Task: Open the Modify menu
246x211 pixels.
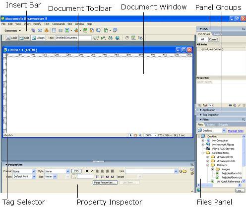Action: (37, 24)
